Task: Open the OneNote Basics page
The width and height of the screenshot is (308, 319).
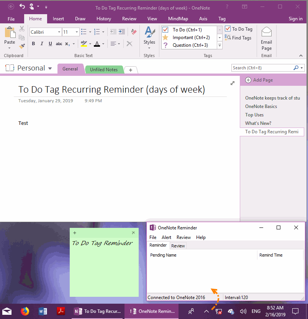Action: point(261,106)
